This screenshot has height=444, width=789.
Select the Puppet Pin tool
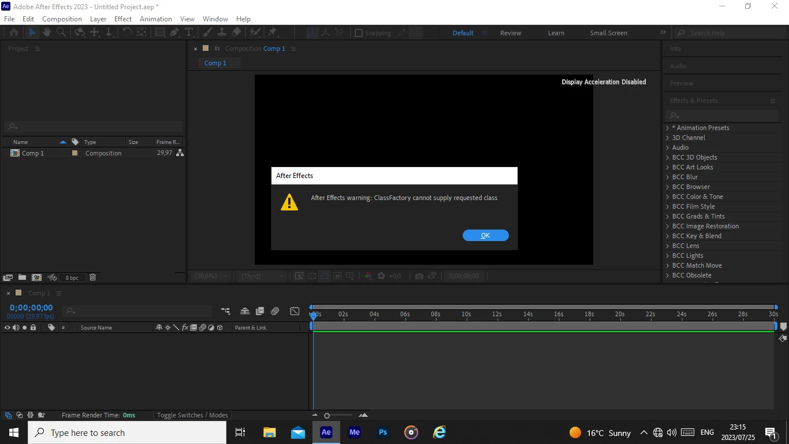click(x=273, y=33)
